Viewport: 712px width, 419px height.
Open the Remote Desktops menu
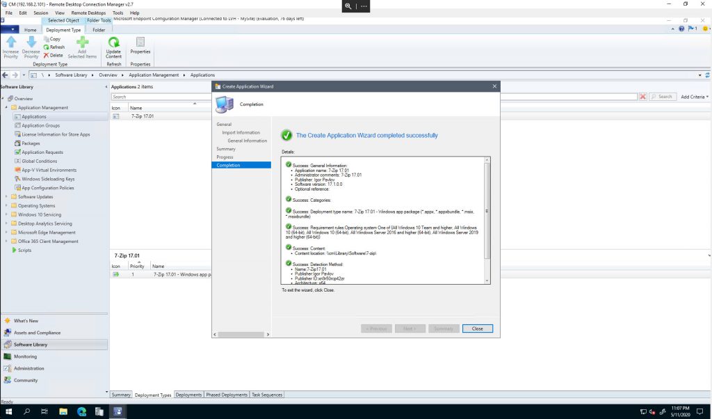pyautogui.click(x=88, y=13)
